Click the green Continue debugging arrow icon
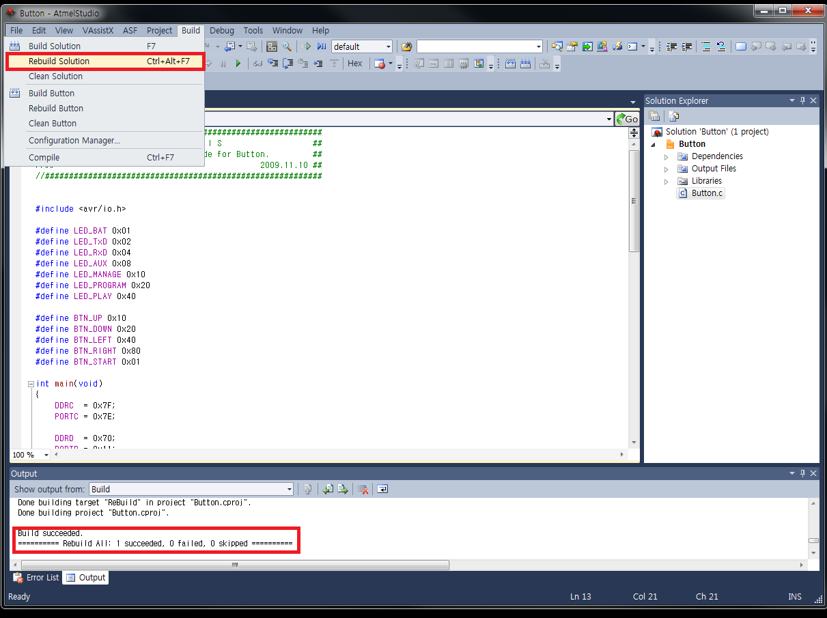 click(x=238, y=64)
